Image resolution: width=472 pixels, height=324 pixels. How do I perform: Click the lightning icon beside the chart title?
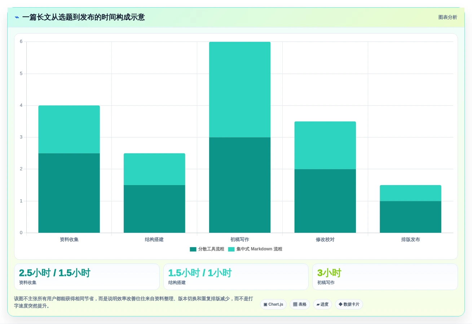point(17,17)
